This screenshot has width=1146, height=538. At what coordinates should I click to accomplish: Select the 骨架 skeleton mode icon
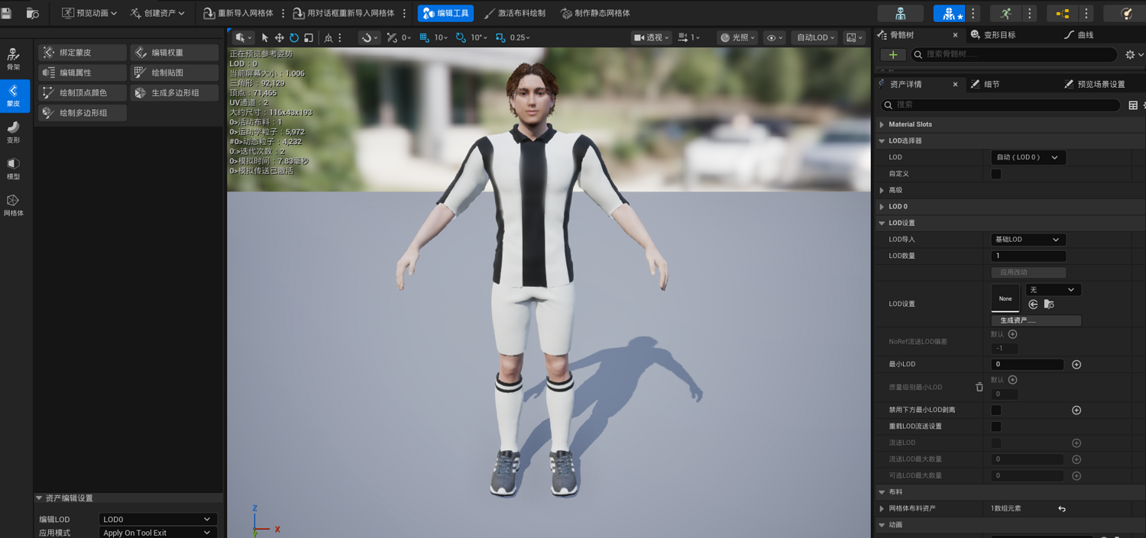point(14,59)
